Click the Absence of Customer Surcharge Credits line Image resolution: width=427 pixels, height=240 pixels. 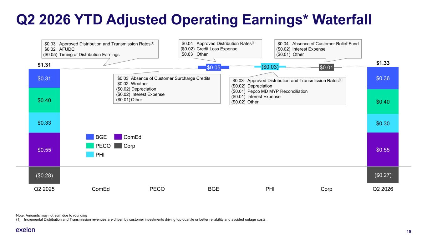pyautogui.click(x=164, y=78)
